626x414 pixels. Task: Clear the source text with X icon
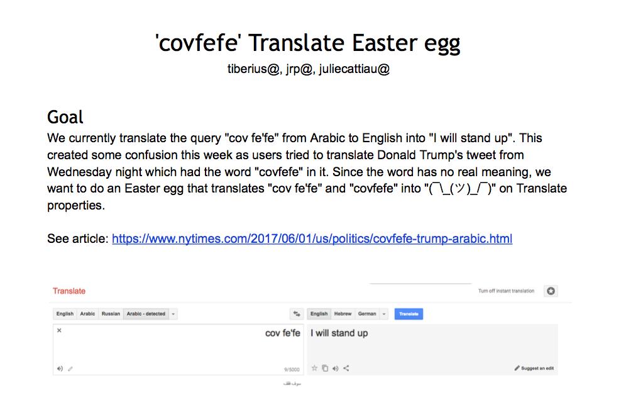coord(59,330)
